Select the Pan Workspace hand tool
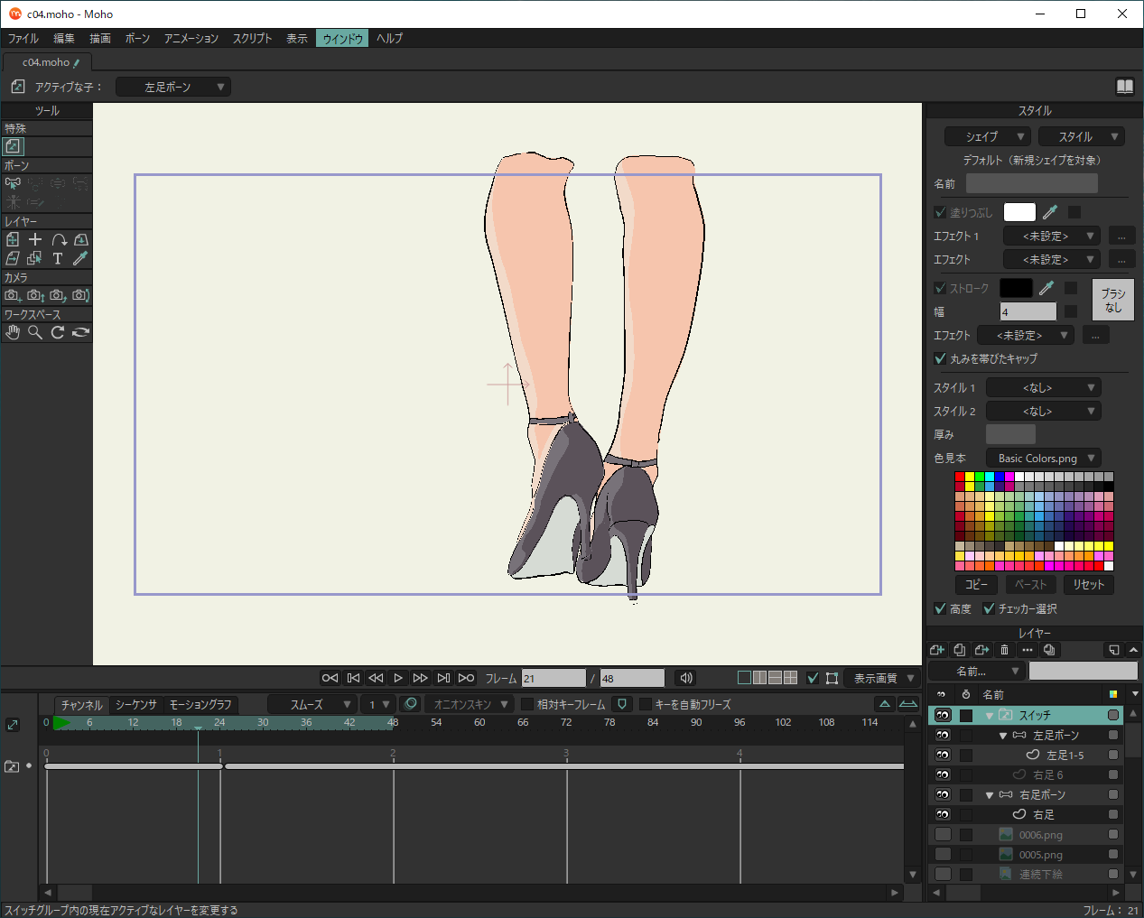 point(13,332)
